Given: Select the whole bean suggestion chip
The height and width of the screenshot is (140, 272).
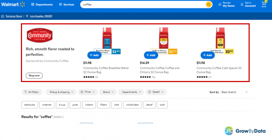Looking at the screenshot, I should [132, 105].
